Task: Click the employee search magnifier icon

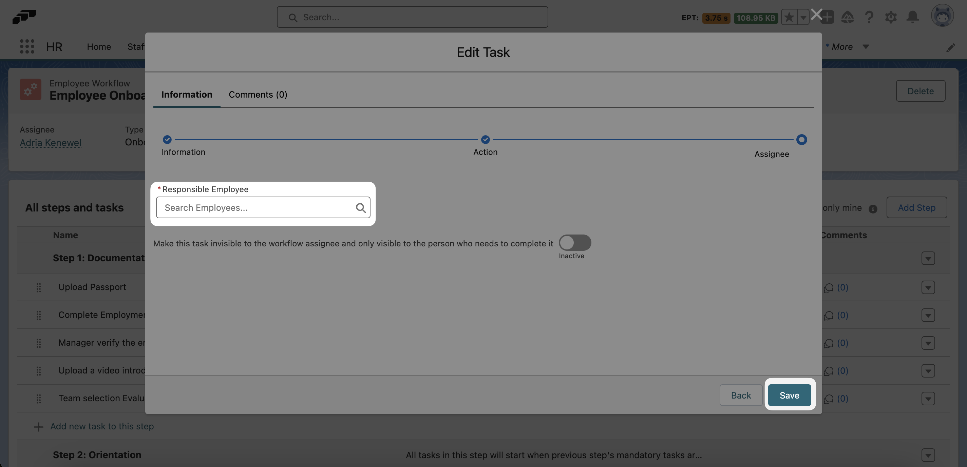Action: pos(361,208)
